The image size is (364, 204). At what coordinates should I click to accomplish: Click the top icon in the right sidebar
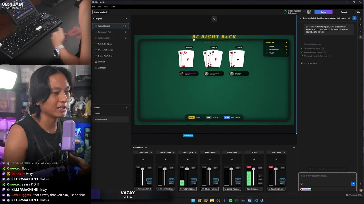(x=361, y=19)
